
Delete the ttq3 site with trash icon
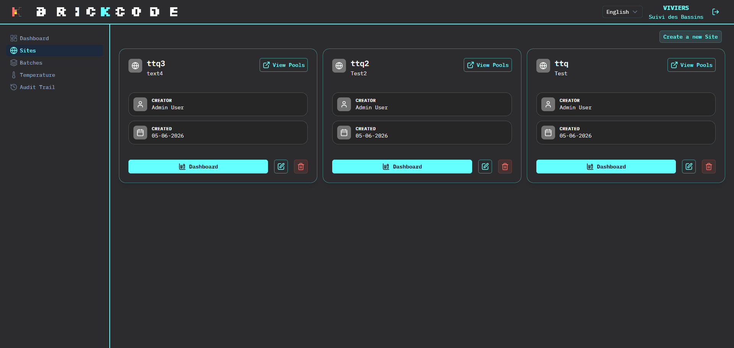click(x=301, y=167)
